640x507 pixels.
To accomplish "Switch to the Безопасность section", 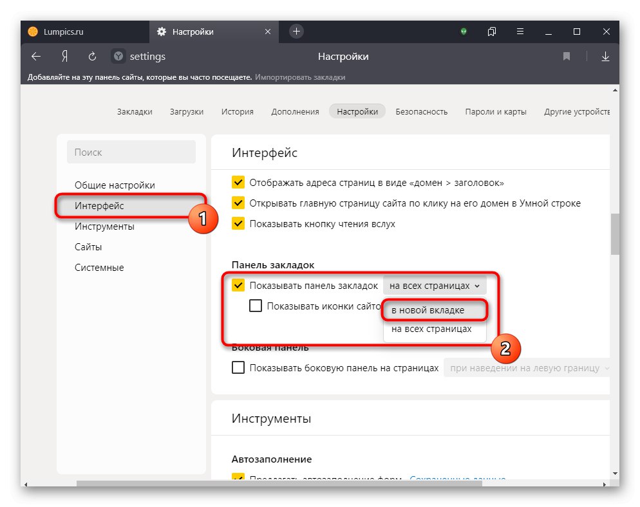I will coord(421,111).
